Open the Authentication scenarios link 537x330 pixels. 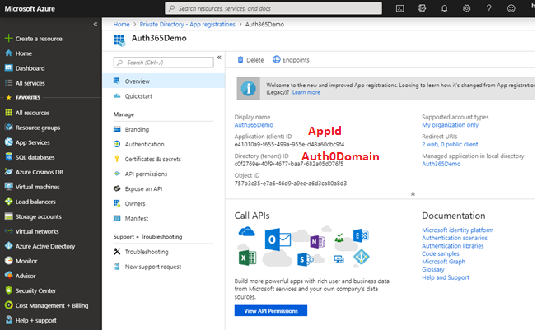pyautogui.click(x=455, y=238)
